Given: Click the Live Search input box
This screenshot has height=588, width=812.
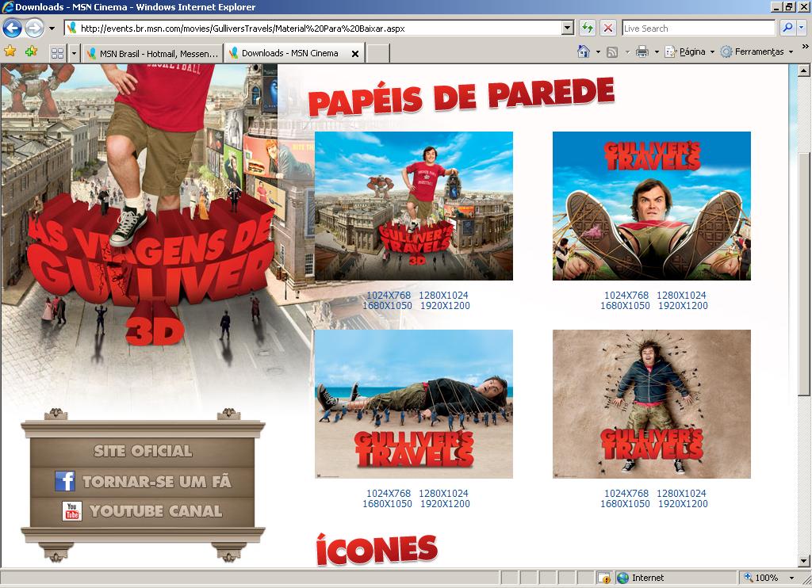Looking at the screenshot, I should pos(698,28).
